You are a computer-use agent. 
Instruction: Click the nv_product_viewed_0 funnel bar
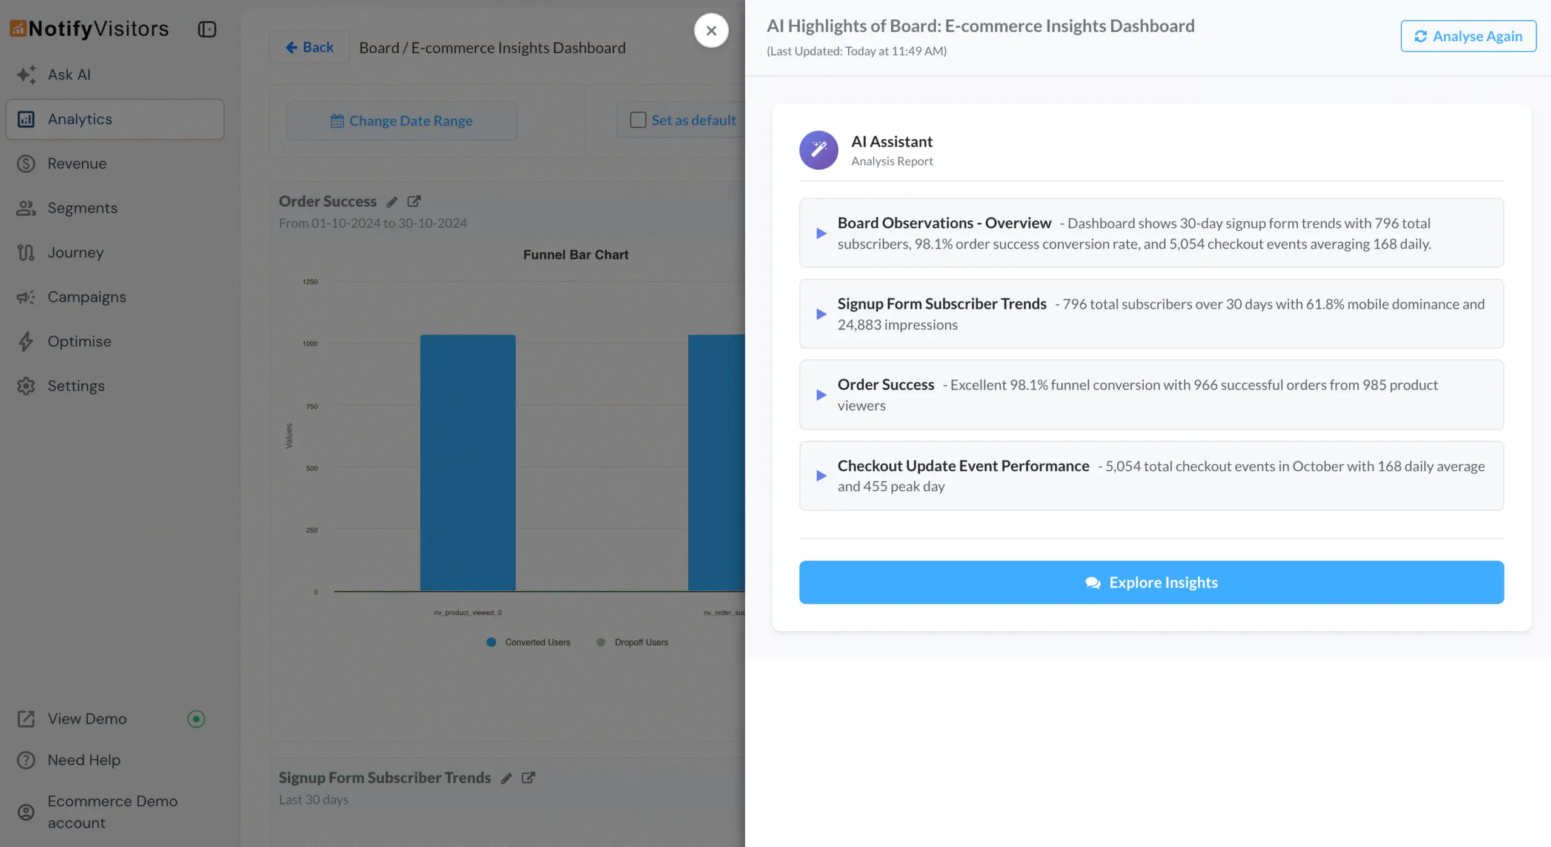(468, 462)
